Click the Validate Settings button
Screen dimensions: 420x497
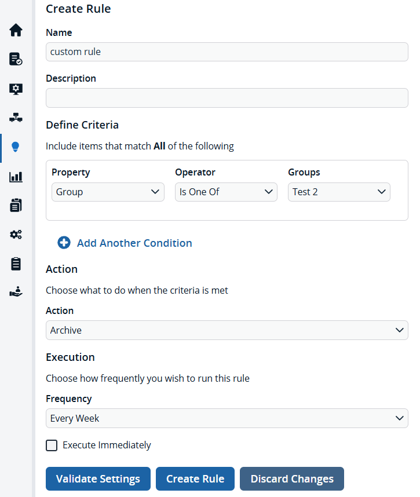pos(97,478)
